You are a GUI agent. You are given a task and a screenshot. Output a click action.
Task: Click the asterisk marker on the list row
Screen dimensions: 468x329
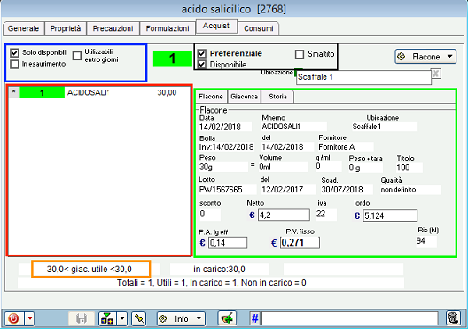point(13,92)
